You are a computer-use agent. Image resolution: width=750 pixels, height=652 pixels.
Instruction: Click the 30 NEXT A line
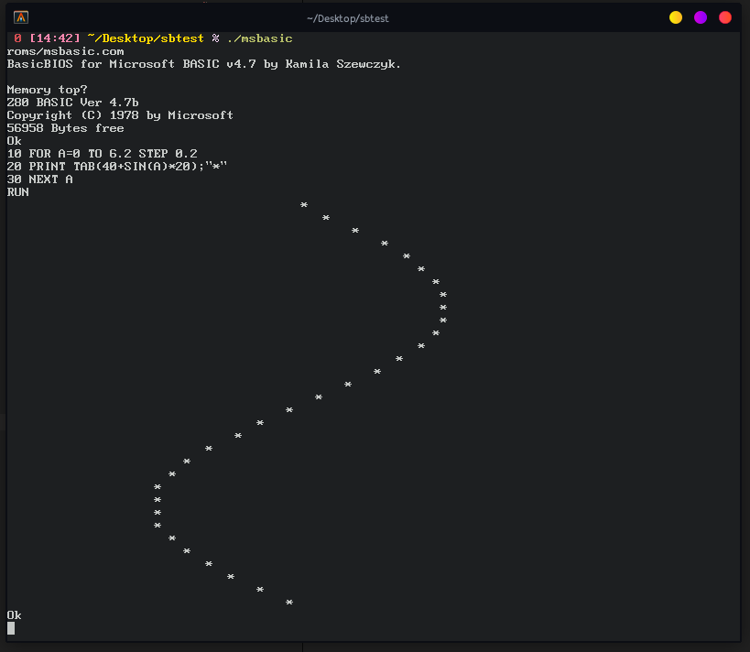point(39,179)
